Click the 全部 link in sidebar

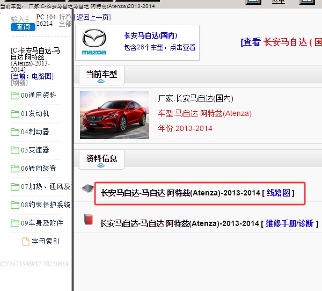tap(65, 24)
